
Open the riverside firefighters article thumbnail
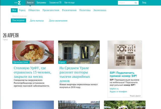click(x=79, y=105)
